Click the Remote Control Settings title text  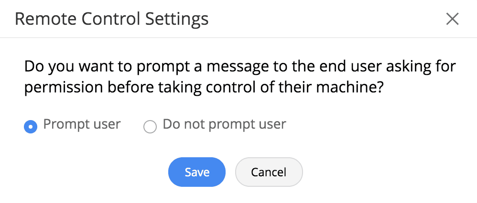(x=112, y=19)
